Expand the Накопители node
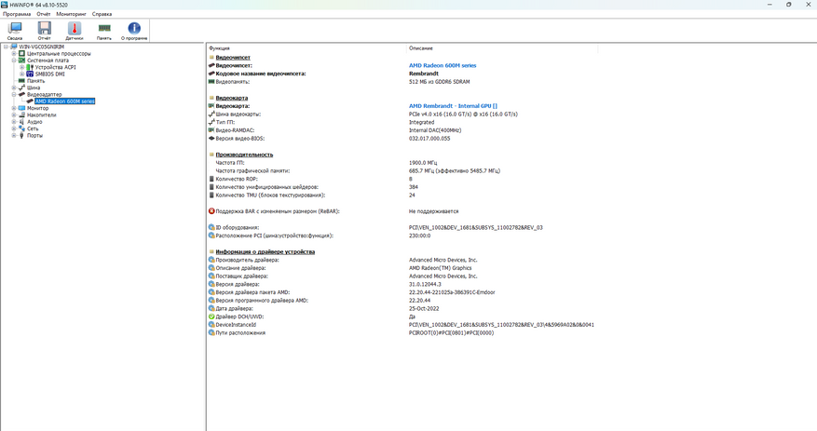This screenshot has width=817, height=431. click(x=14, y=114)
